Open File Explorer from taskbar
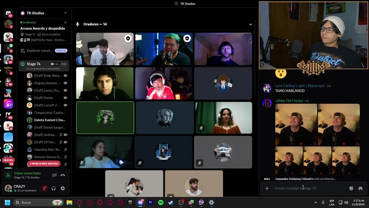The height and width of the screenshot is (208, 369). click(x=69, y=203)
